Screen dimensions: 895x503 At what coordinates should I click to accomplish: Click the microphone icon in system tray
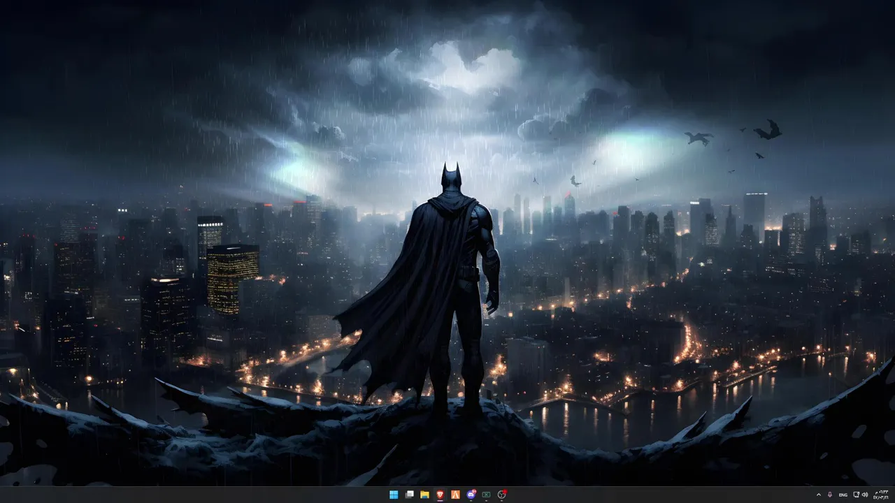(830, 495)
